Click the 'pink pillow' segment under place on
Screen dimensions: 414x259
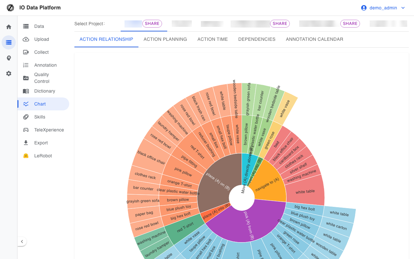(x=183, y=172)
